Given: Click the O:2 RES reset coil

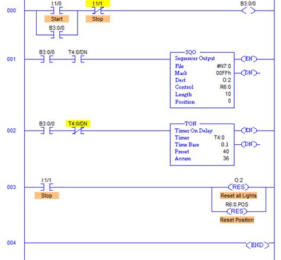Looking at the screenshot, I should tap(238, 187).
